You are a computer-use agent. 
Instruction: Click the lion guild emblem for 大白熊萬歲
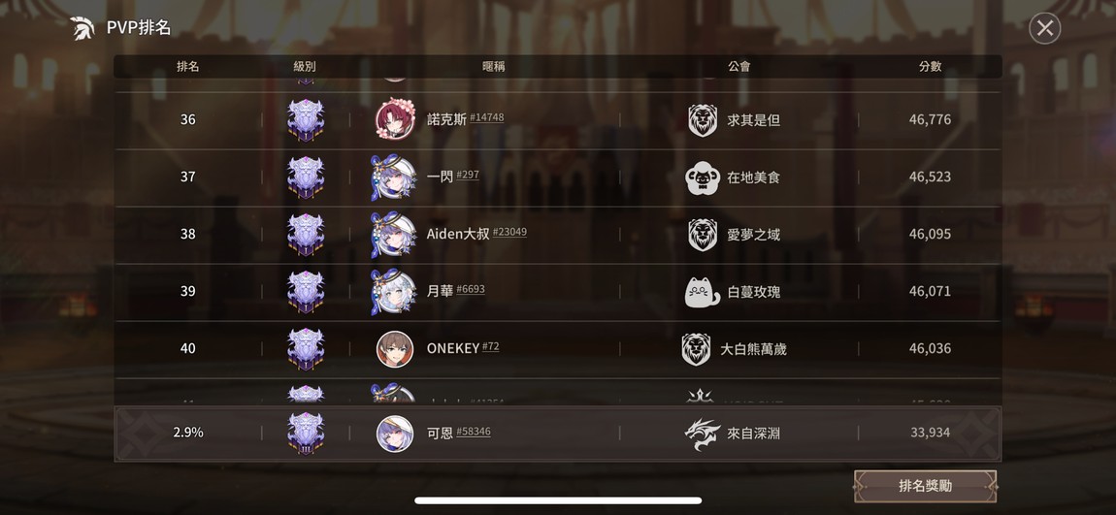[x=696, y=349]
